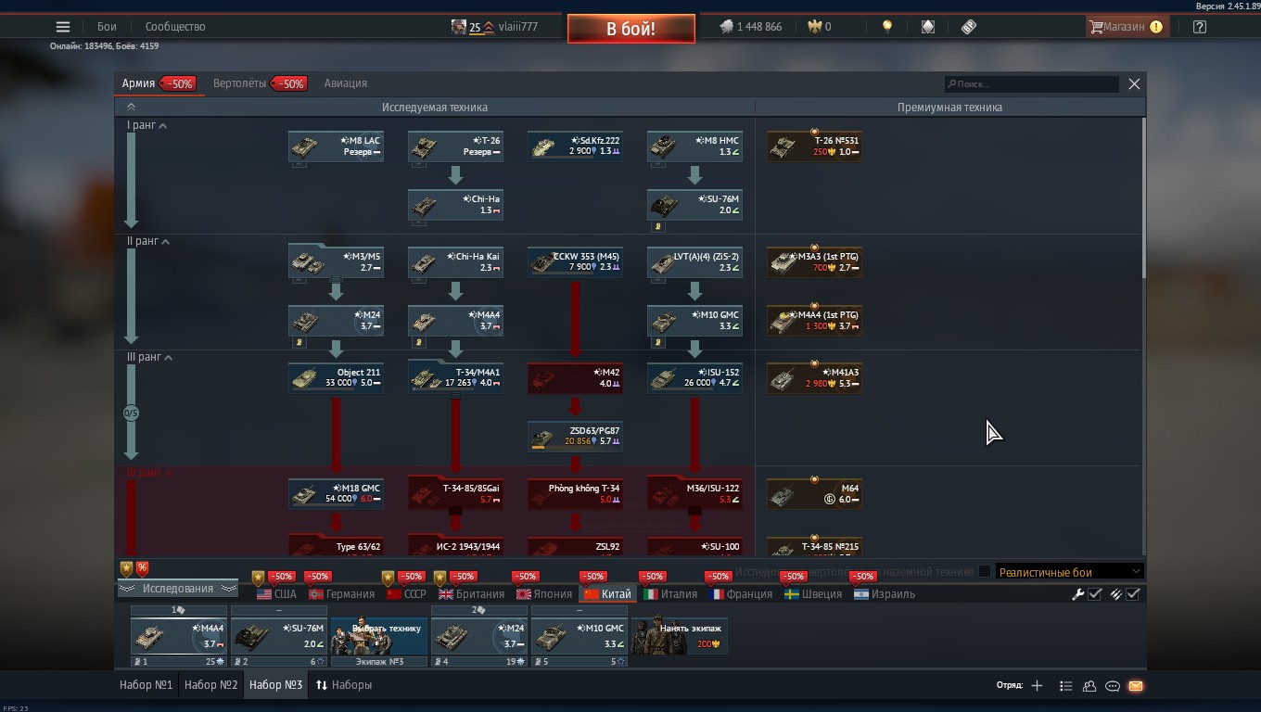The width and height of the screenshot is (1261, 712).
Task: Click Выбрать технику for crew №3
Action: tap(379, 636)
